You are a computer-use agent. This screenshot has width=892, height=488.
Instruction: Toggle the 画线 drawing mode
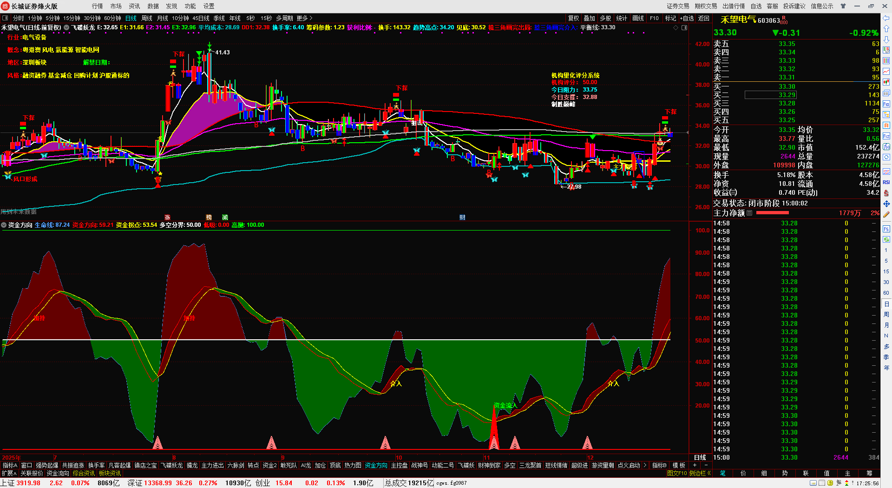pos(638,18)
